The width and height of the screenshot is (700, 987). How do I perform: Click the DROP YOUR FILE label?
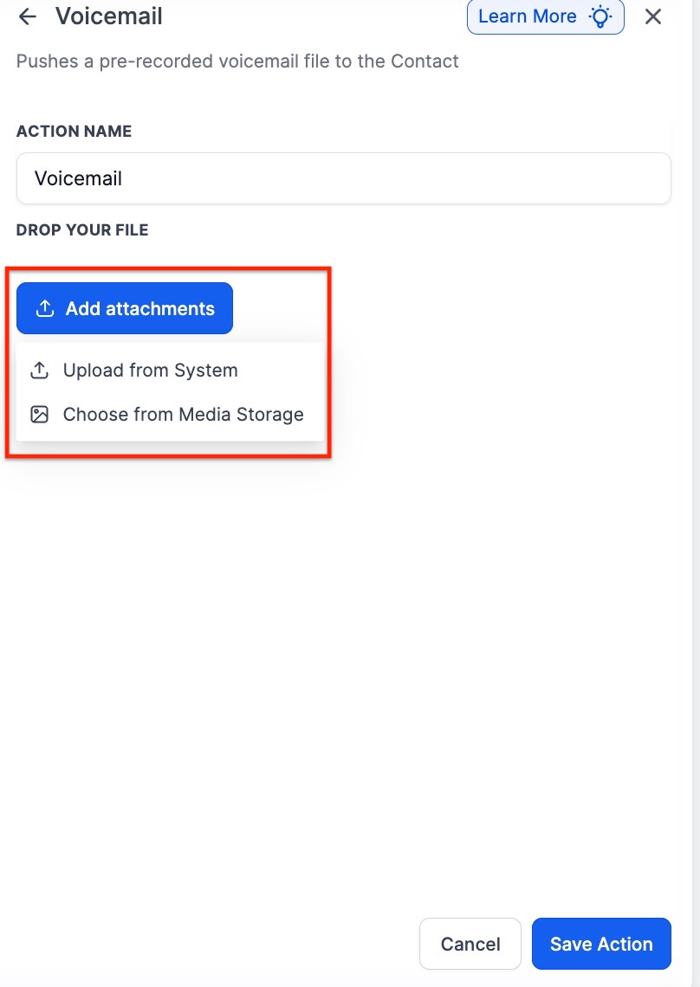coord(82,230)
